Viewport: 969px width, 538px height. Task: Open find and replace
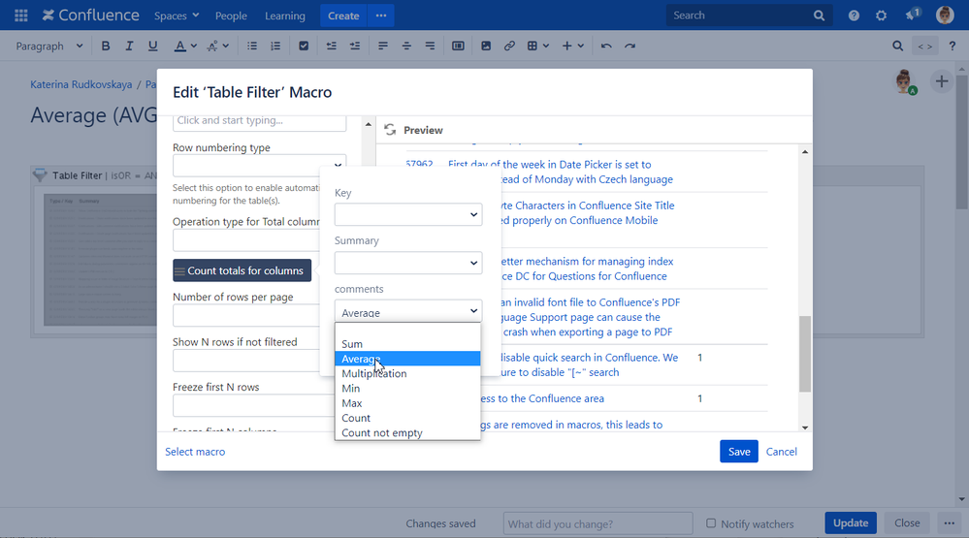(897, 46)
